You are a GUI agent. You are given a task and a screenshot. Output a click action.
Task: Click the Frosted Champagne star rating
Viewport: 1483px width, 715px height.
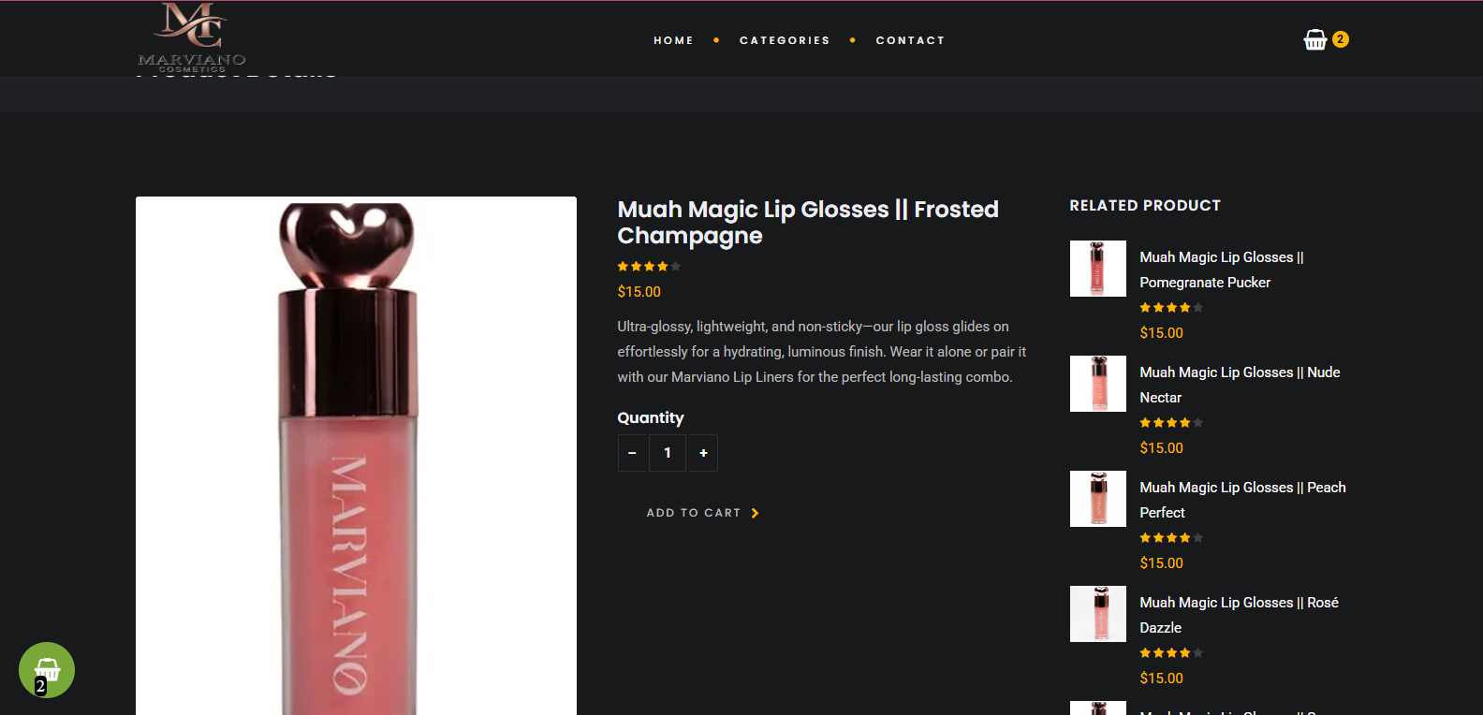click(649, 267)
